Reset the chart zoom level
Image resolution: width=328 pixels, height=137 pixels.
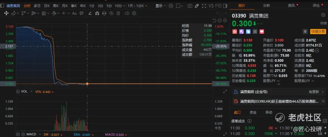[214, 20]
